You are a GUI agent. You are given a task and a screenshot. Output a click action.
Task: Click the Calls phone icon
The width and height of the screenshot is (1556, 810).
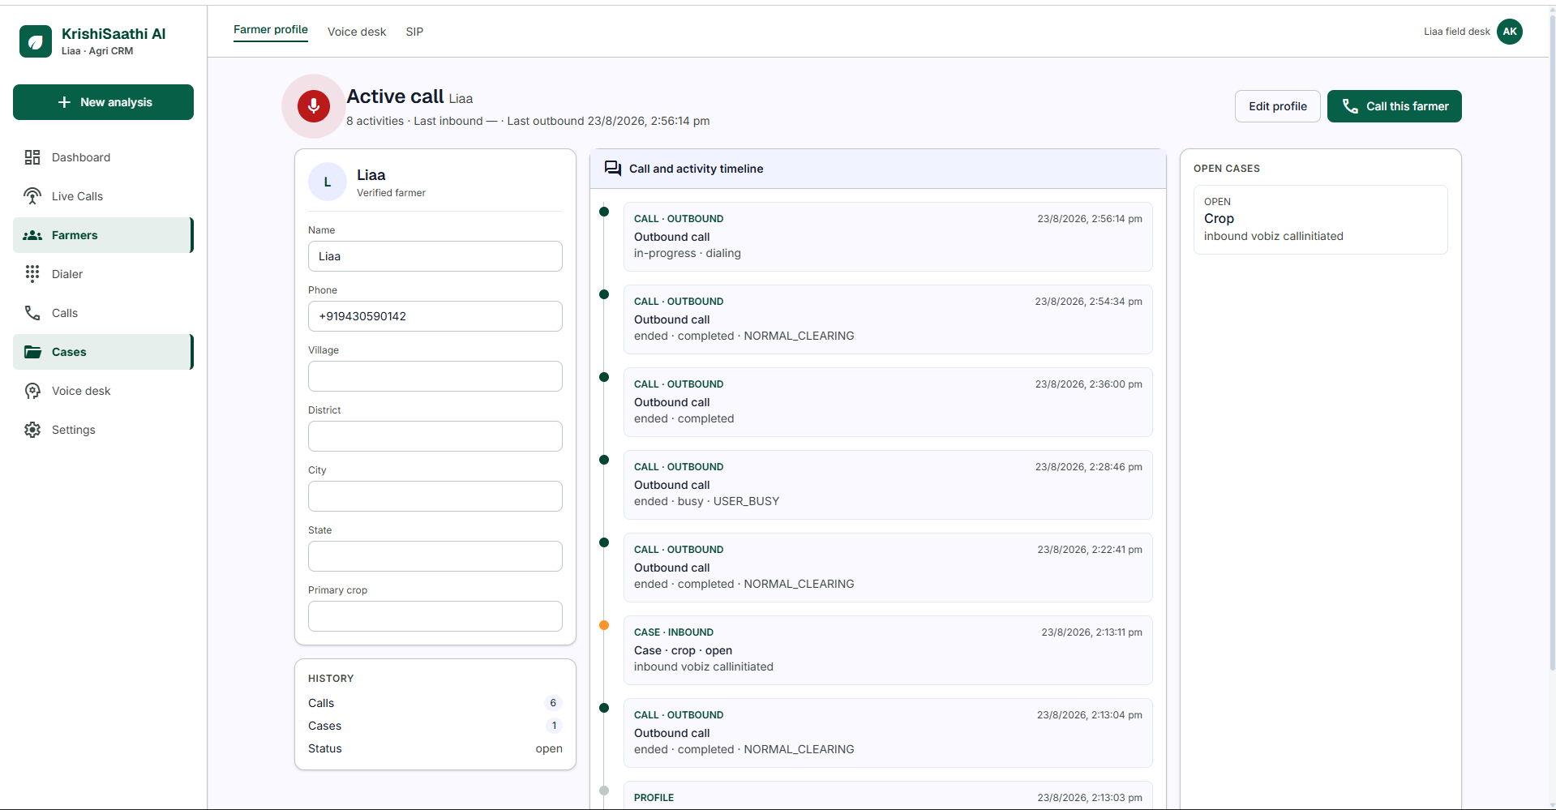32,313
